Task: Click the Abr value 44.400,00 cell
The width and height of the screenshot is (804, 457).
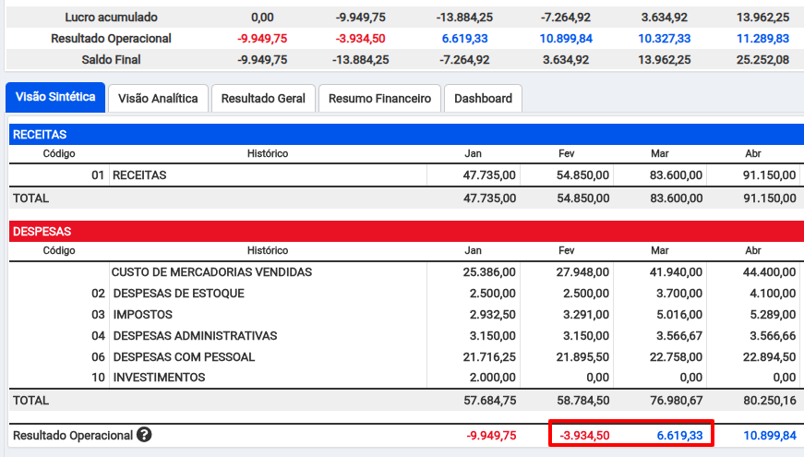Action: [x=770, y=272]
